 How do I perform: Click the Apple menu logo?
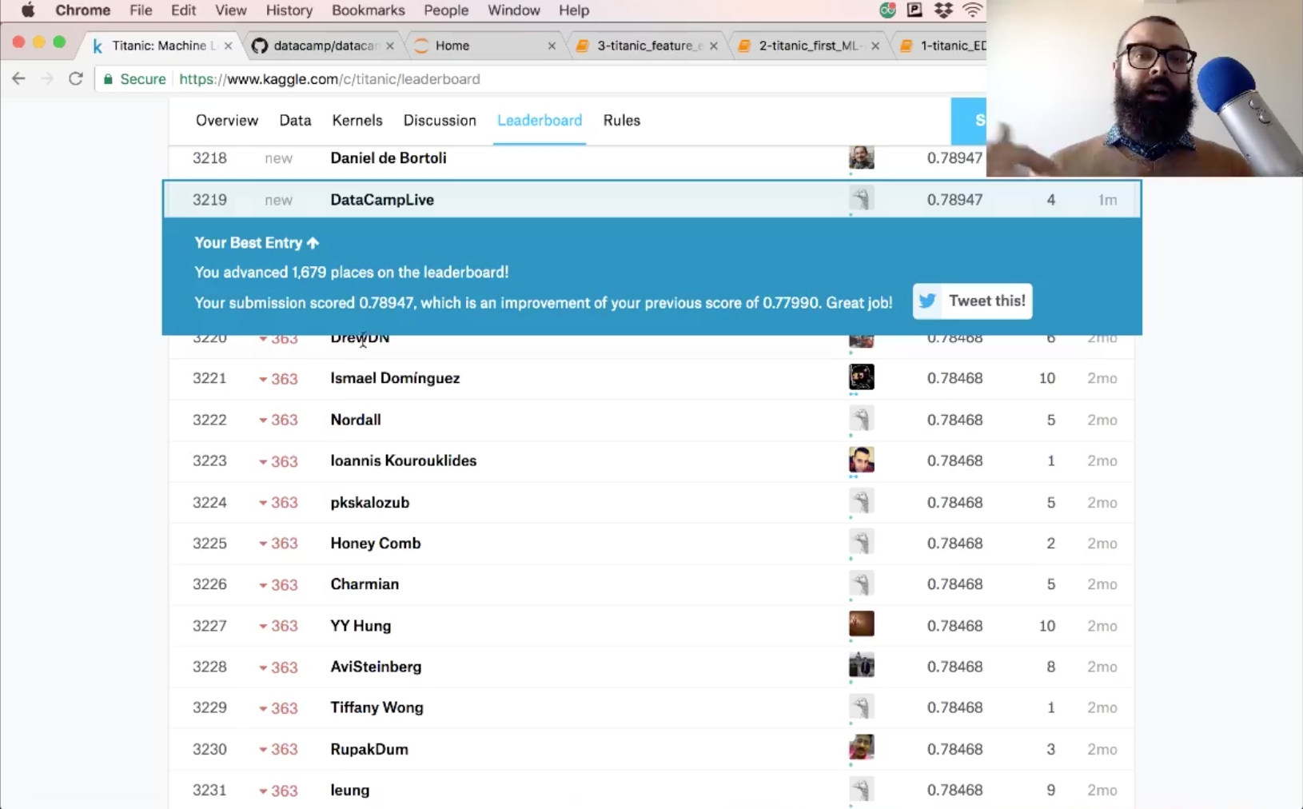(28, 10)
